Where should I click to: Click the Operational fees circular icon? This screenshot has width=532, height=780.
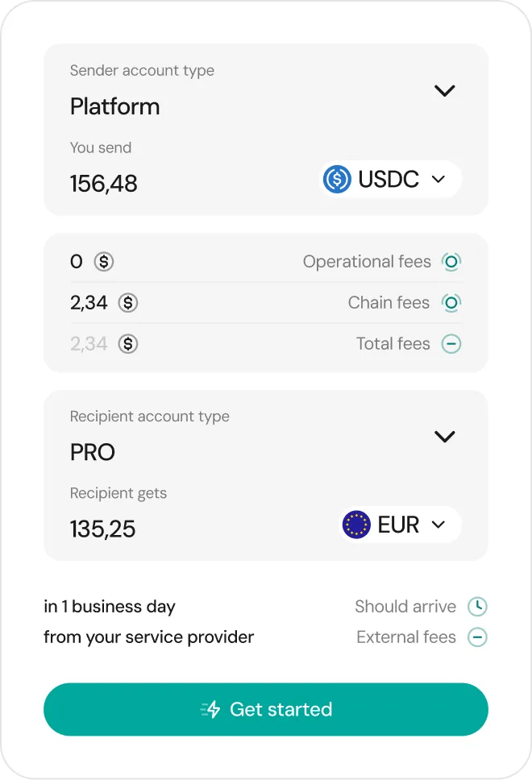[x=451, y=262]
